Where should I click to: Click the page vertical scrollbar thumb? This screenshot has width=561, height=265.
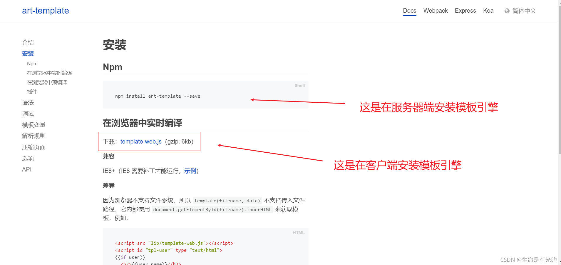point(560,79)
